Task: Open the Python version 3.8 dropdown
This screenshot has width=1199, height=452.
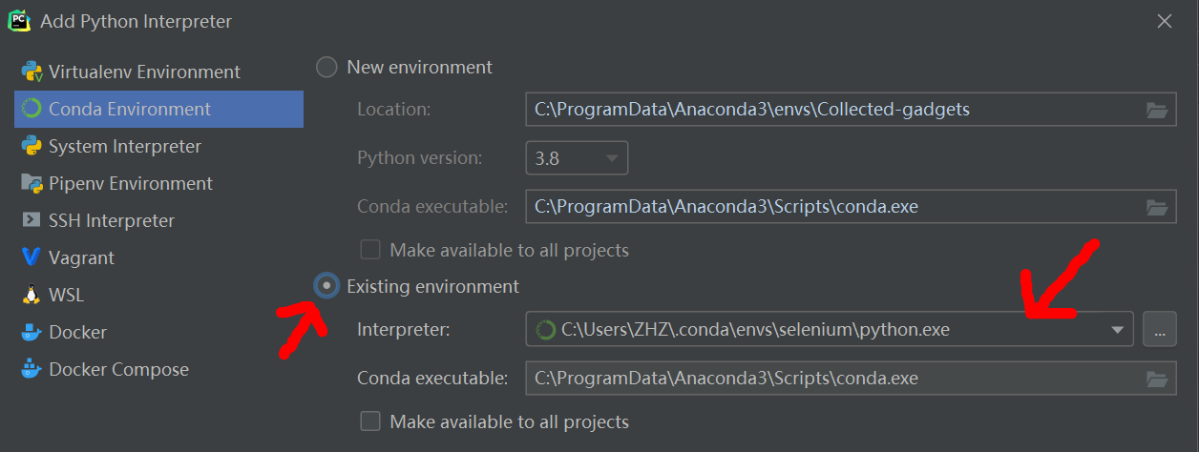Action: [x=577, y=157]
